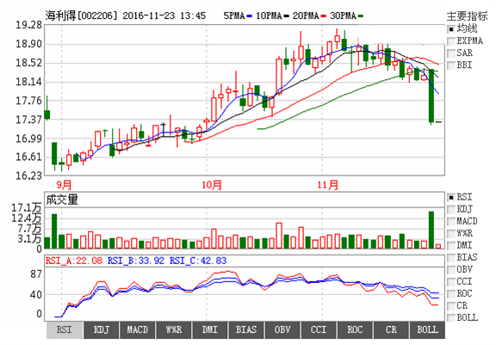Check the BOLL box in side list
Viewport: 496px width, 345px height.
(451, 317)
